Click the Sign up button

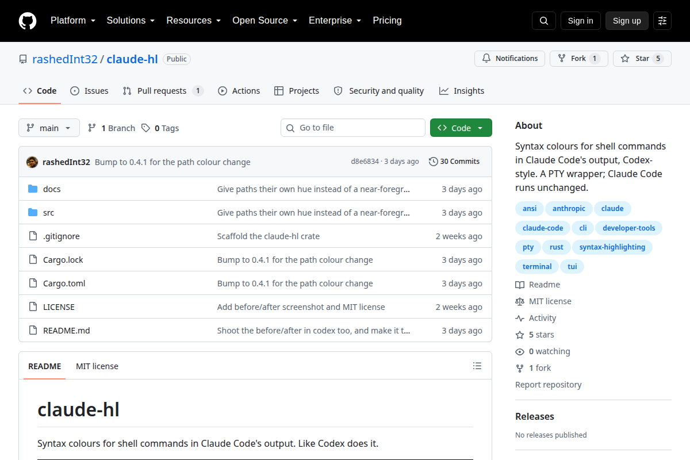tap(627, 21)
